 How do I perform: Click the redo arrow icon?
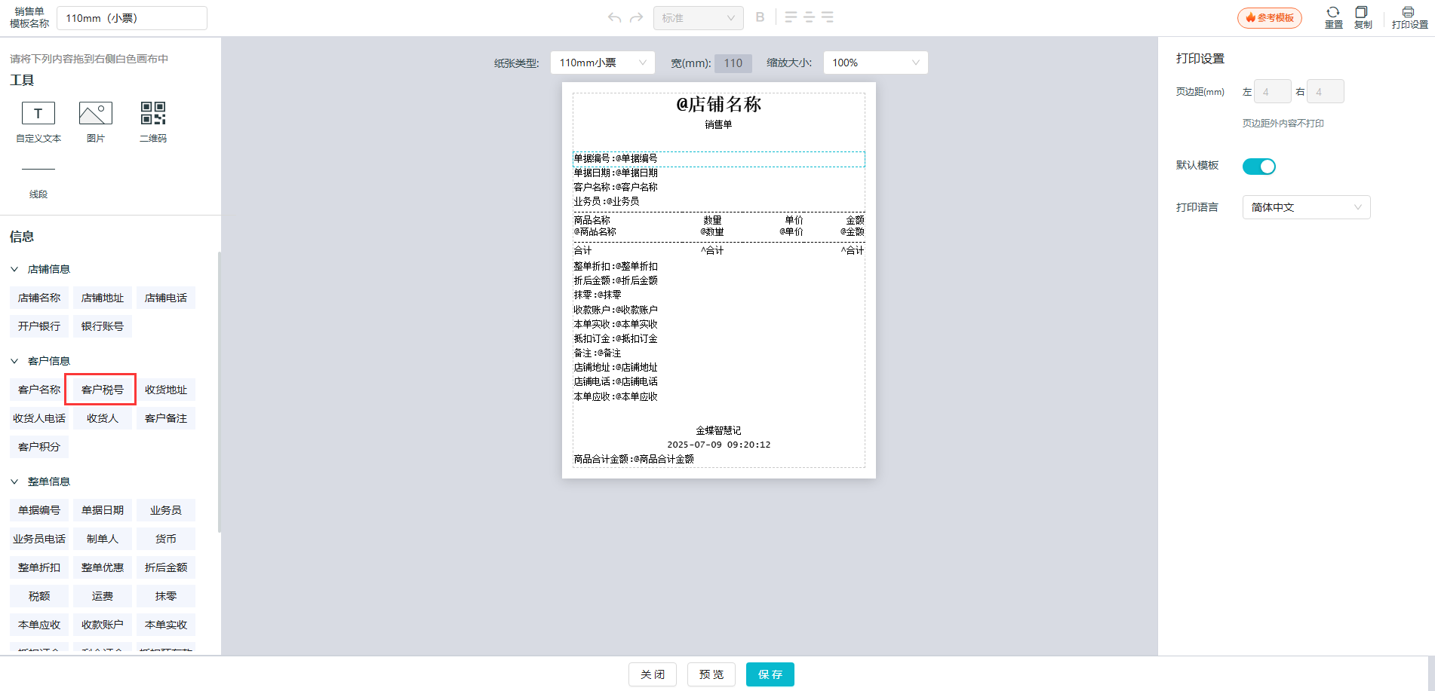pos(636,17)
